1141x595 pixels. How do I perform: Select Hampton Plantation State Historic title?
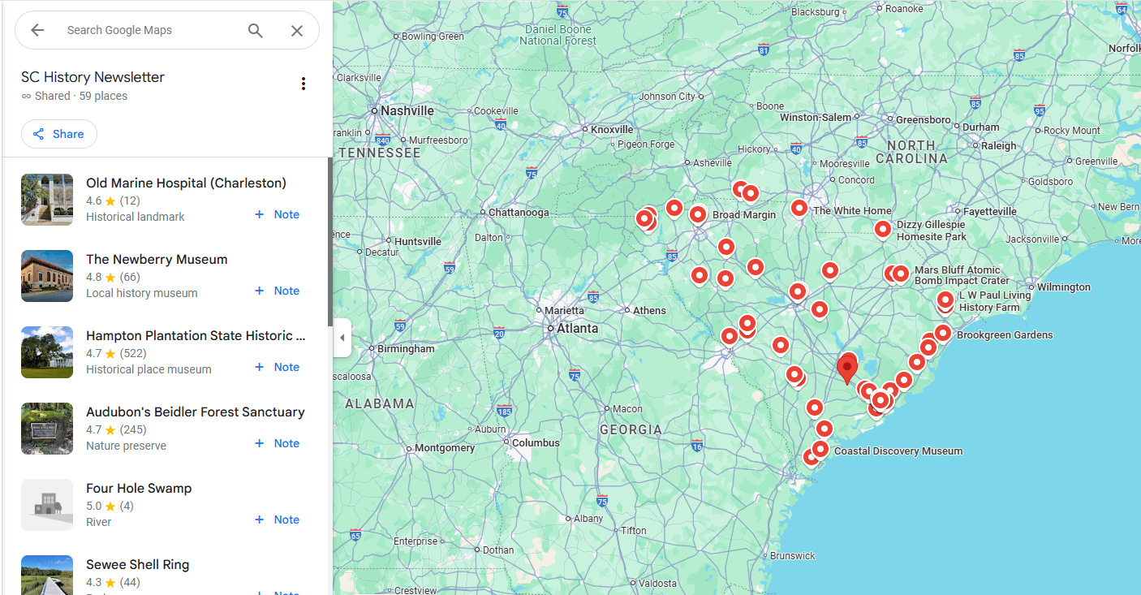(196, 336)
